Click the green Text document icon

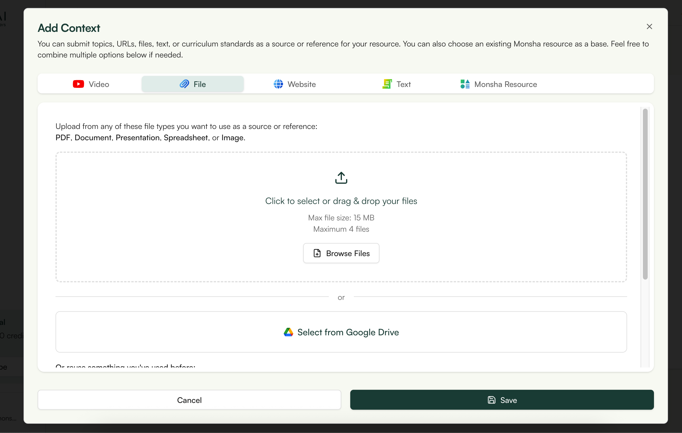(x=387, y=84)
